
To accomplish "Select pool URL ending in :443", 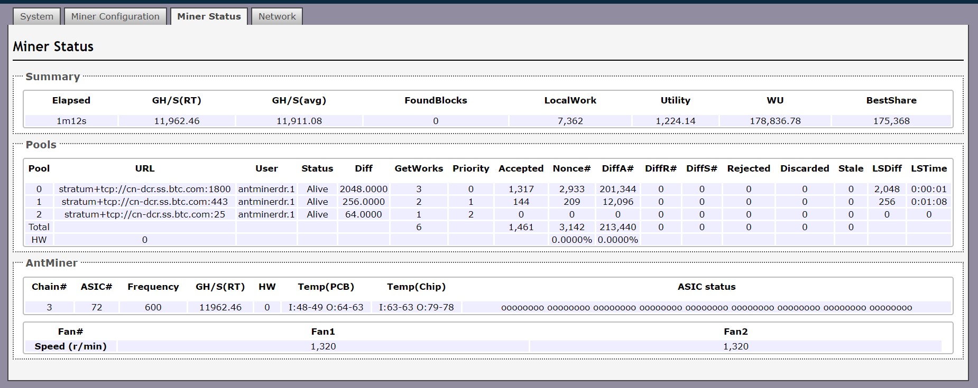I will (144, 202).
